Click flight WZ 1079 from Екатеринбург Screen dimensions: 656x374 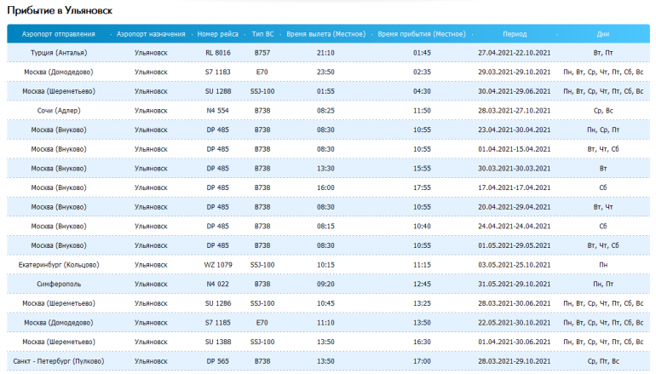[x=218, y=265]
